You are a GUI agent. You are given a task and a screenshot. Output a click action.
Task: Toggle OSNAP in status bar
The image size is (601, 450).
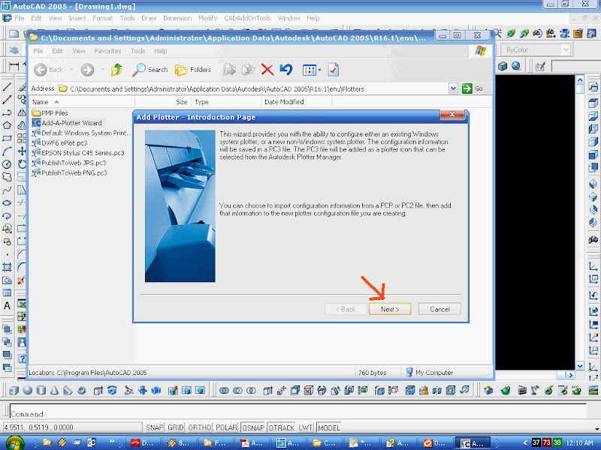(253, 427)
